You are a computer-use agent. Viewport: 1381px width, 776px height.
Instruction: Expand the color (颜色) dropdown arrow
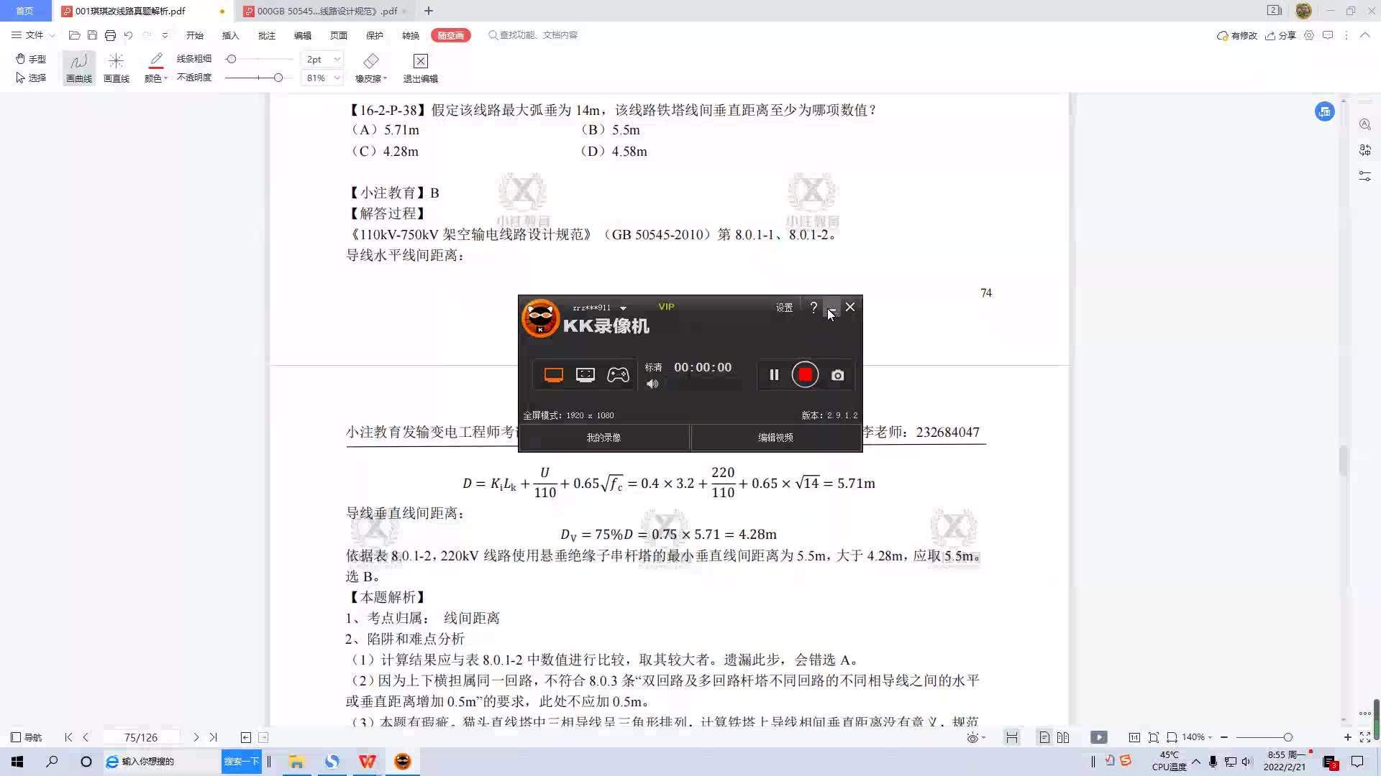(165, 78)
